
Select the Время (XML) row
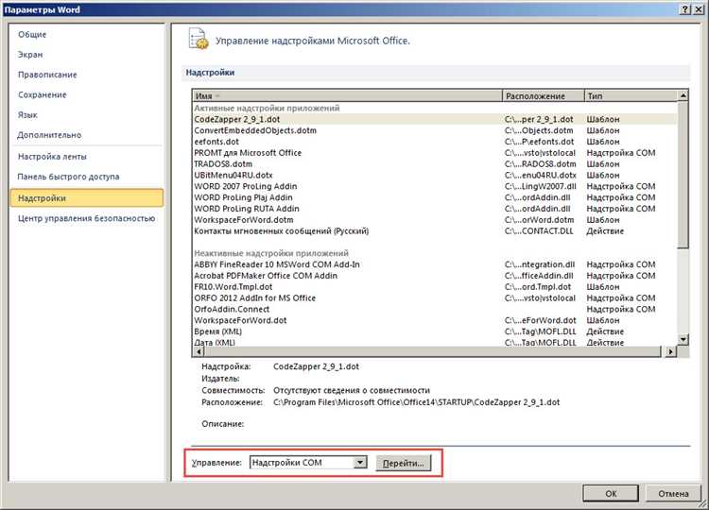coord(435,331)
